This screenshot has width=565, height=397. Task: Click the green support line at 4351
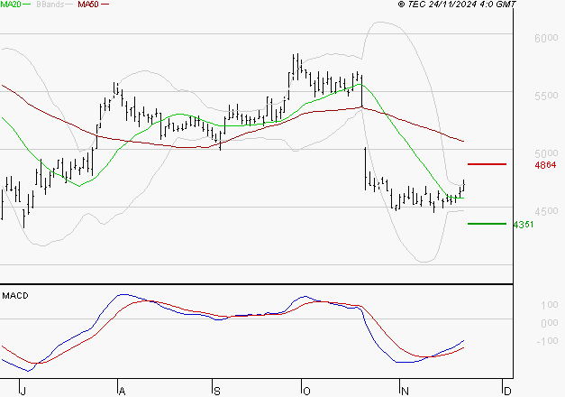pyautogui.click(x=488, y=224)
